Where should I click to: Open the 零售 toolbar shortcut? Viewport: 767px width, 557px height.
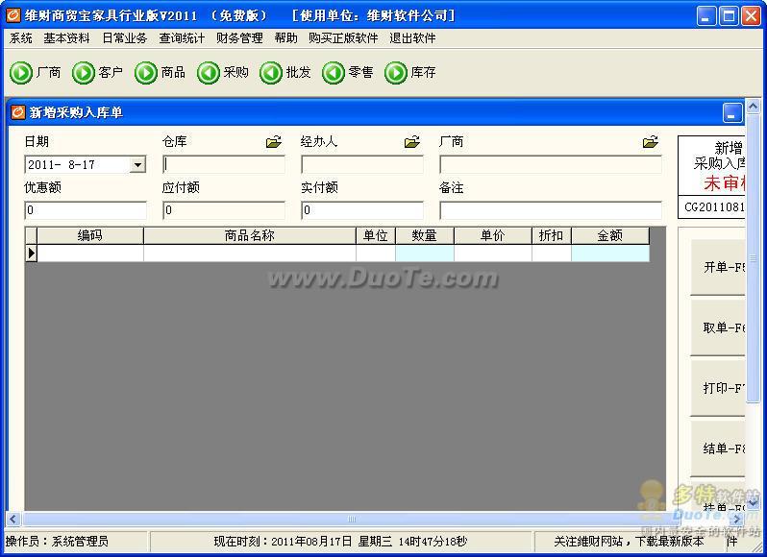click(348, 73)
